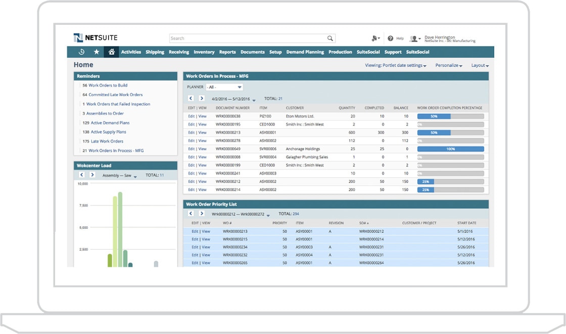Open the Layout menu
Viewport: 566px width, 334px height.
(479, 65)
